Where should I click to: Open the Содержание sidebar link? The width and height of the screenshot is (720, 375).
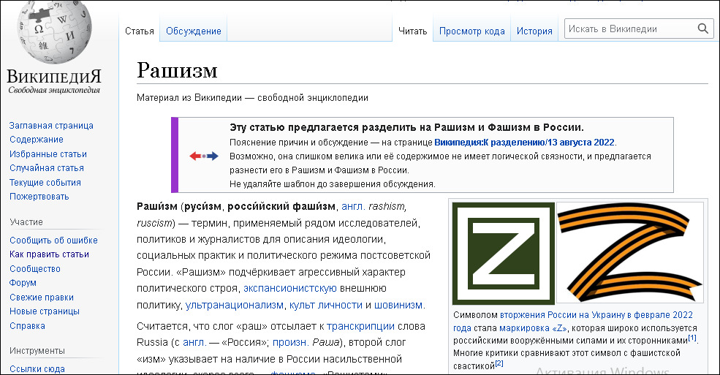click(x=37, y=140)
